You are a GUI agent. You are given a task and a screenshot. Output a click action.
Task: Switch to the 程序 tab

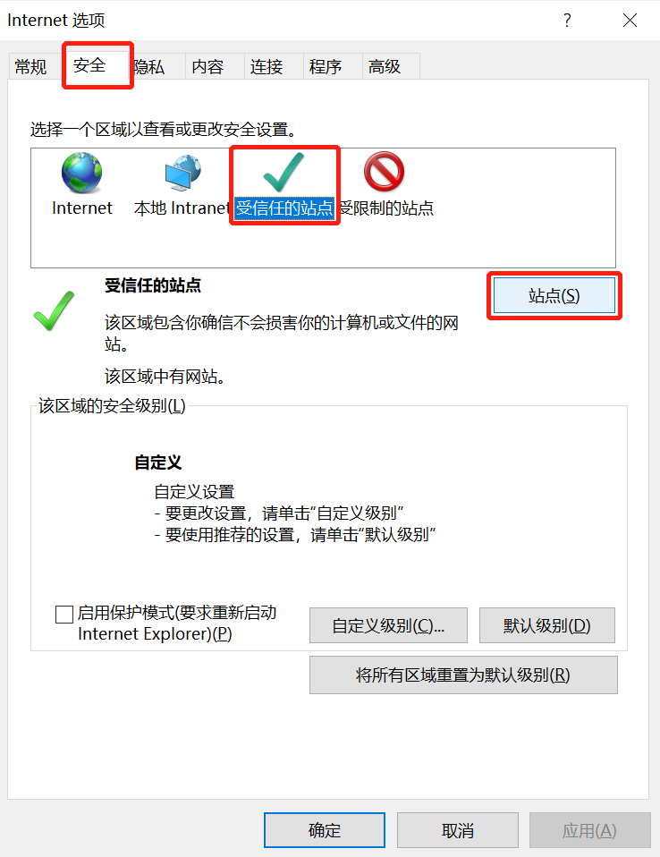point(326,67)
